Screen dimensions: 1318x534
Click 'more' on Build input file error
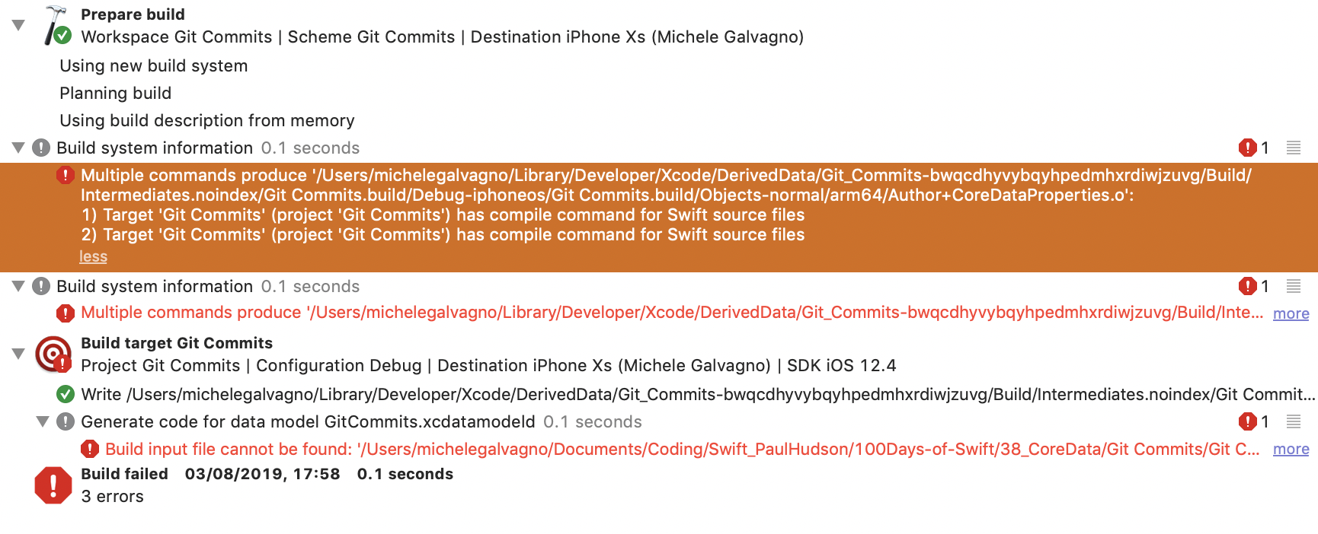(x=1291, y=449)
